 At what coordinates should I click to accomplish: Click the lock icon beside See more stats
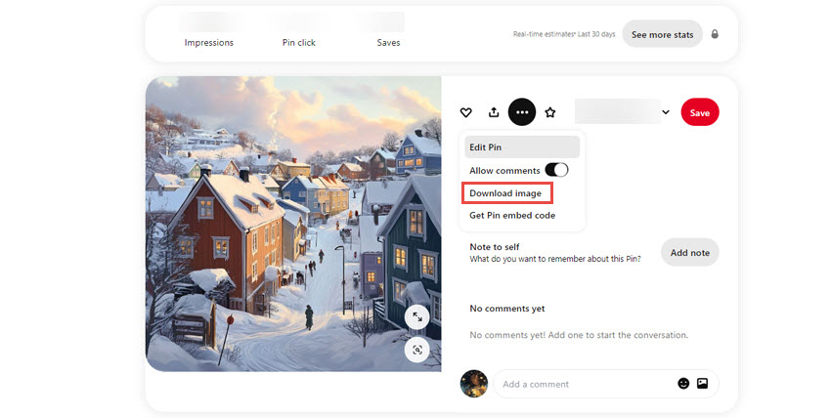tap(715, 34)
